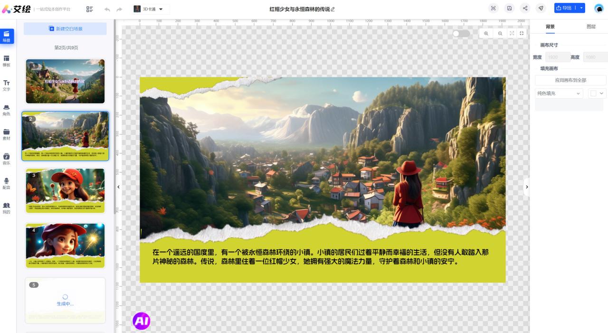Open the share icon in top bar
Viewport: 608px width, 333px height.
[x=525, y=9]
